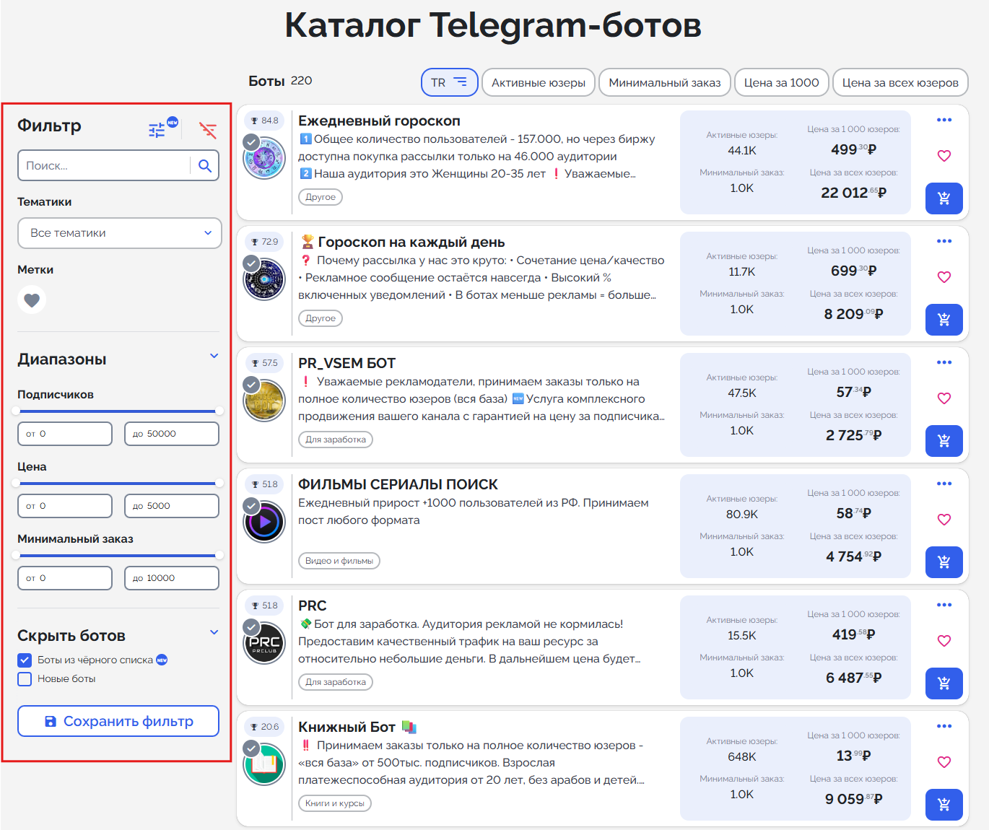Click cart button for Книжный Бот
989x830 pixels.
944,805
